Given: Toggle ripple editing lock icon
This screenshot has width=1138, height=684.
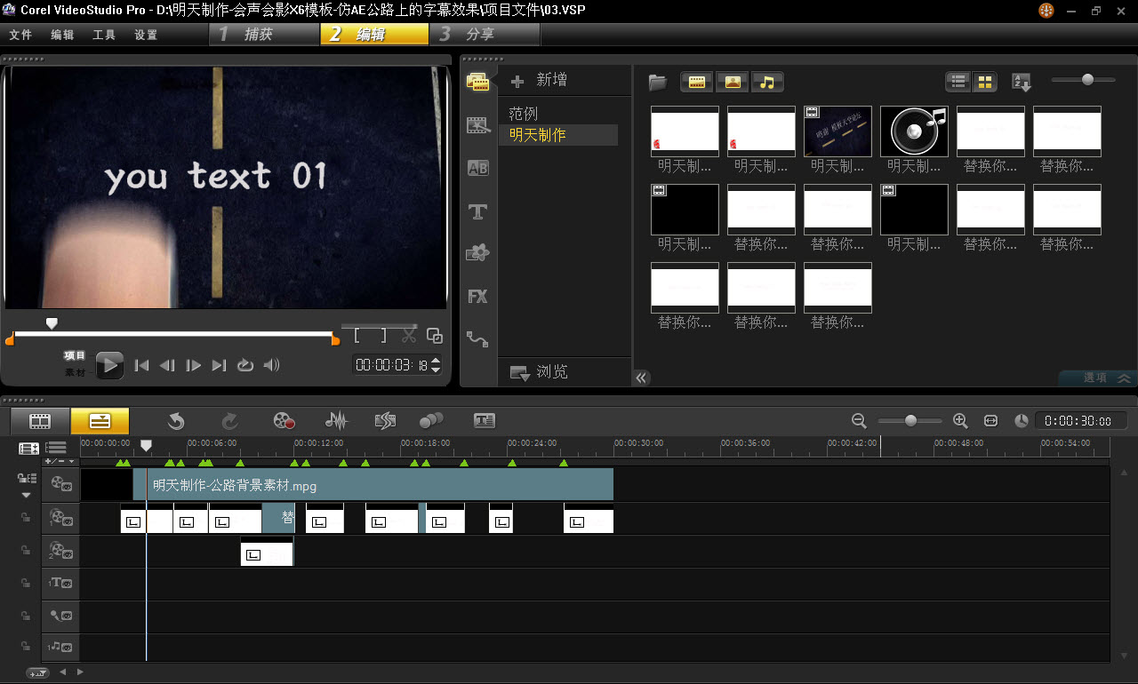Looking at the screenshot, I should click(x=27, y=478).
